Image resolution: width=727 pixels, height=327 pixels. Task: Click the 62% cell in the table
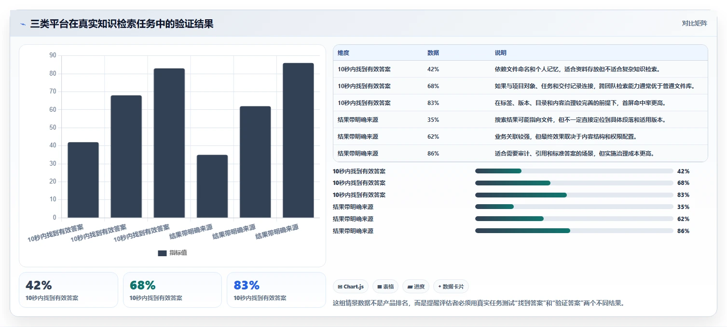pos(433,137)
